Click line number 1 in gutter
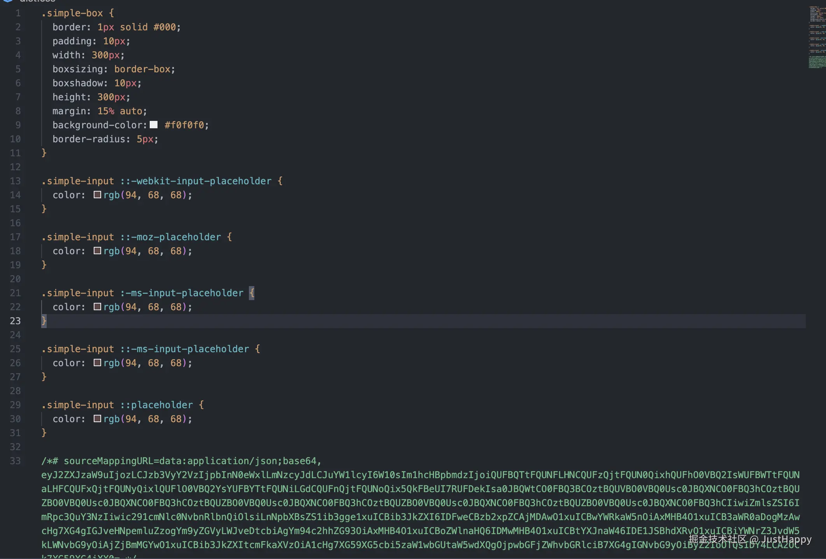 tap(18, 13)
